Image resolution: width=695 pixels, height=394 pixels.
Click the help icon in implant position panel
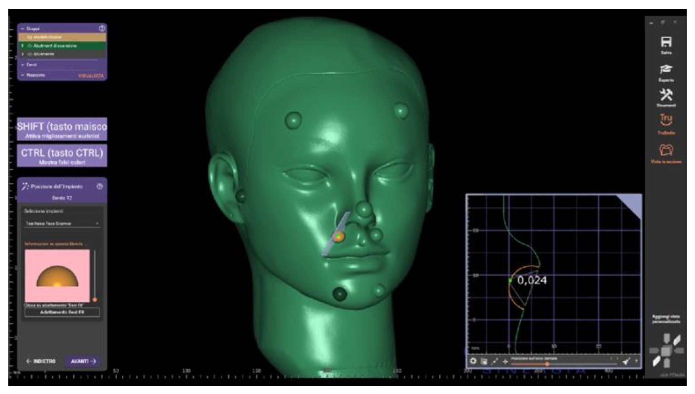click(x=100, y=186)
